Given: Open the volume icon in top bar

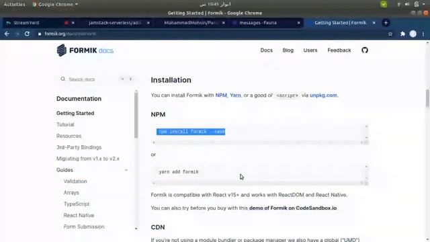Looking at the screenshot, I should 407,4.
